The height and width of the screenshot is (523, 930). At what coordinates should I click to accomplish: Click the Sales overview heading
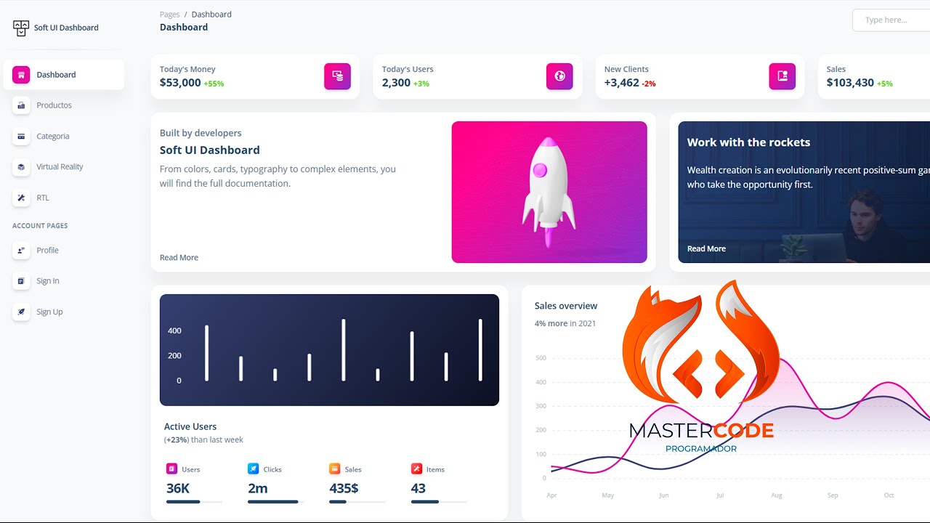point(566,306)
